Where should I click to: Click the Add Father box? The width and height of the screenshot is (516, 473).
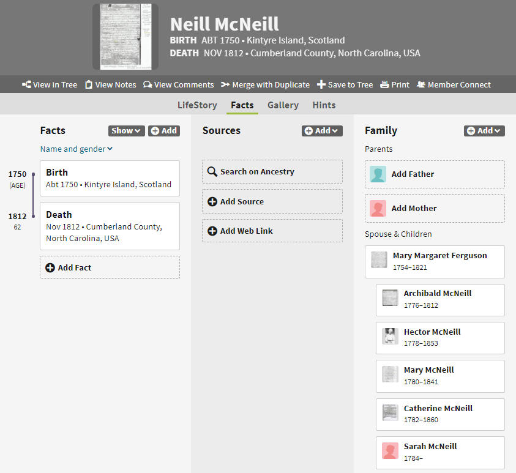tap(435, 174)
